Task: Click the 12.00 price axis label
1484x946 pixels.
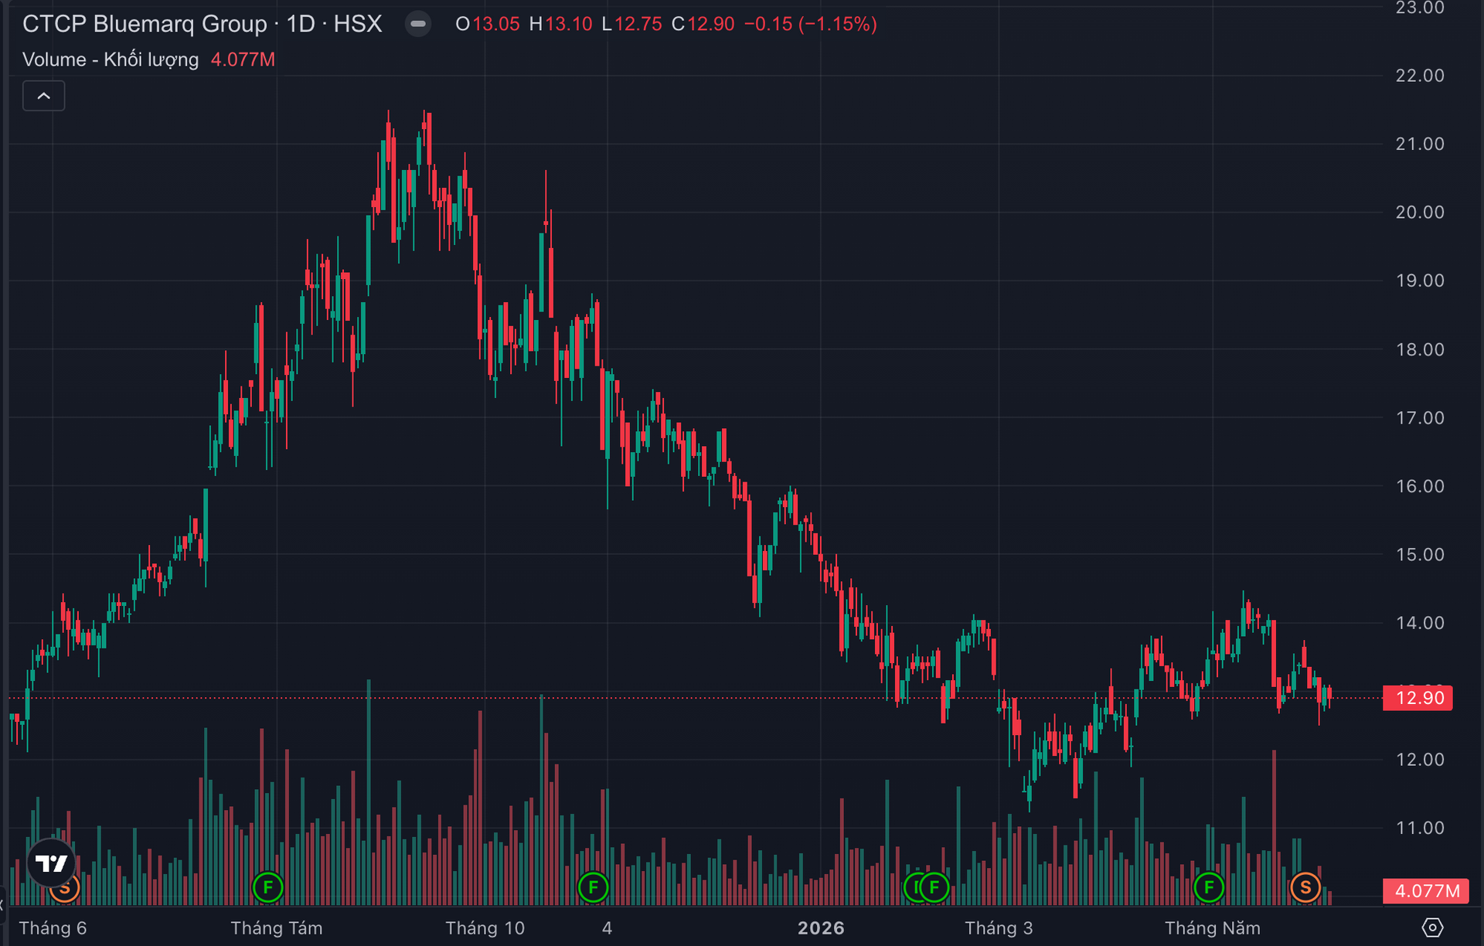Action: [1420, 760]
